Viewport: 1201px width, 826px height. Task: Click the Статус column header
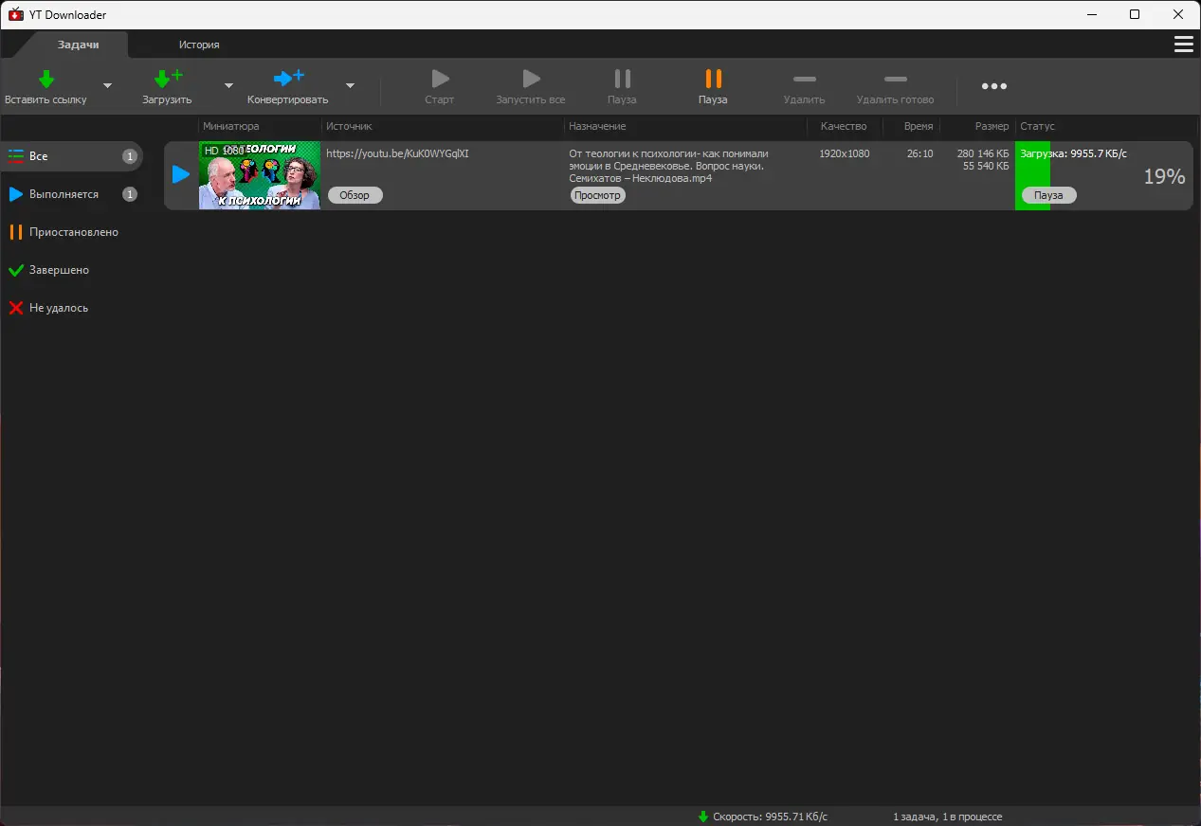[1037, 126]
